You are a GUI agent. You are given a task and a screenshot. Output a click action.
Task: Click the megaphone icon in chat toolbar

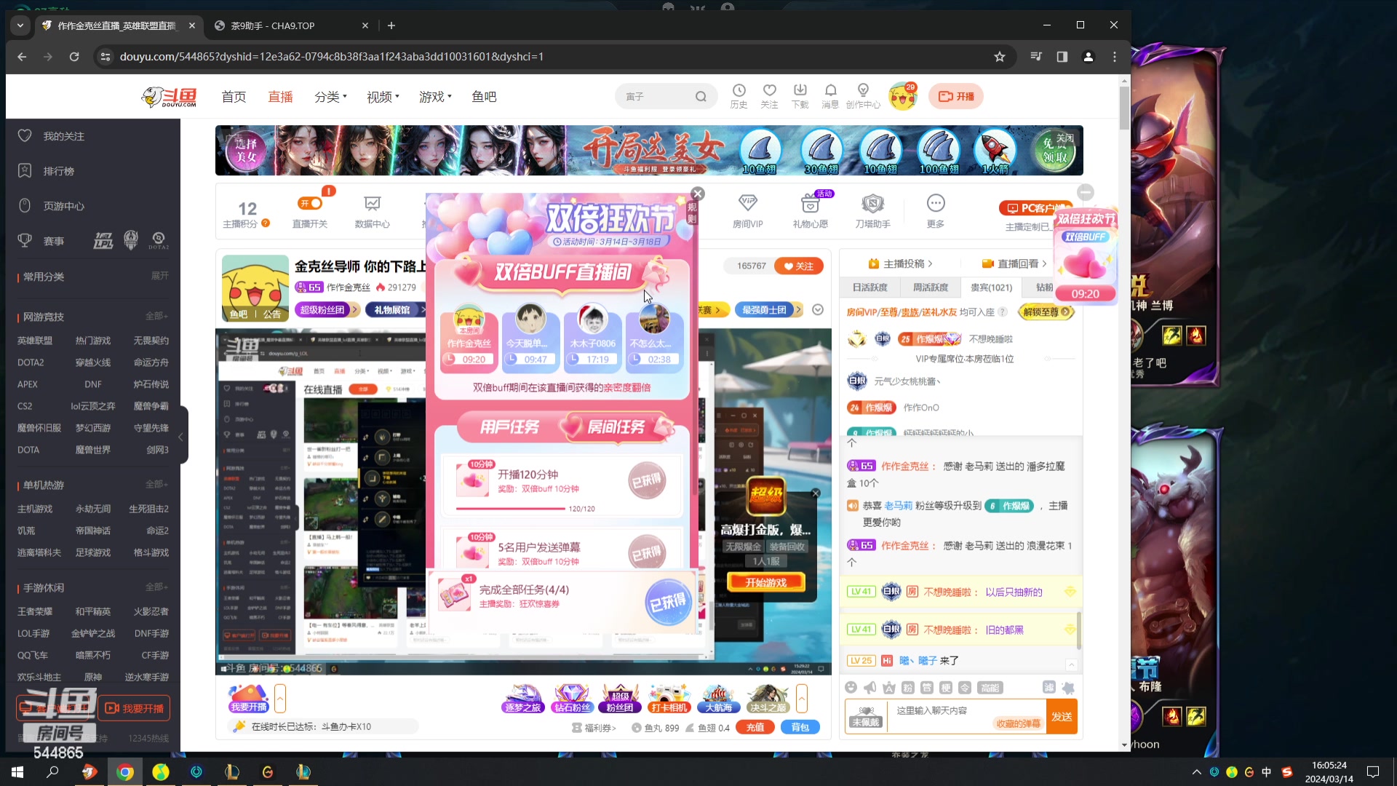pyautogui.click(x=869, y=688)
